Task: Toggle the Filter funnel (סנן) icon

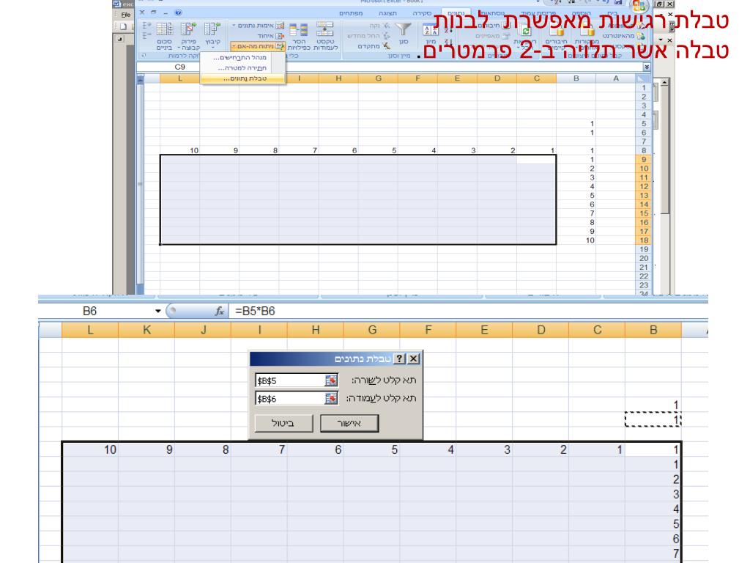Action: click(404, 29)
